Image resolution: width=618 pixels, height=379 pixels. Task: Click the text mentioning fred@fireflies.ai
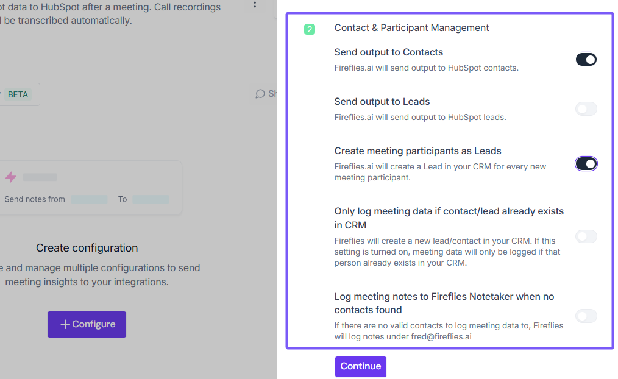tap(449, 331)
